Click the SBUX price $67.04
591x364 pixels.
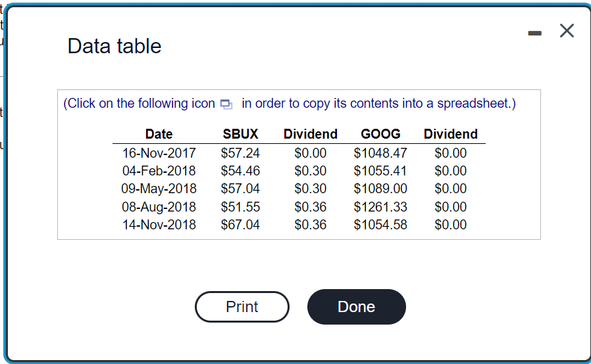pyautogui.click(x=240, y=225)
